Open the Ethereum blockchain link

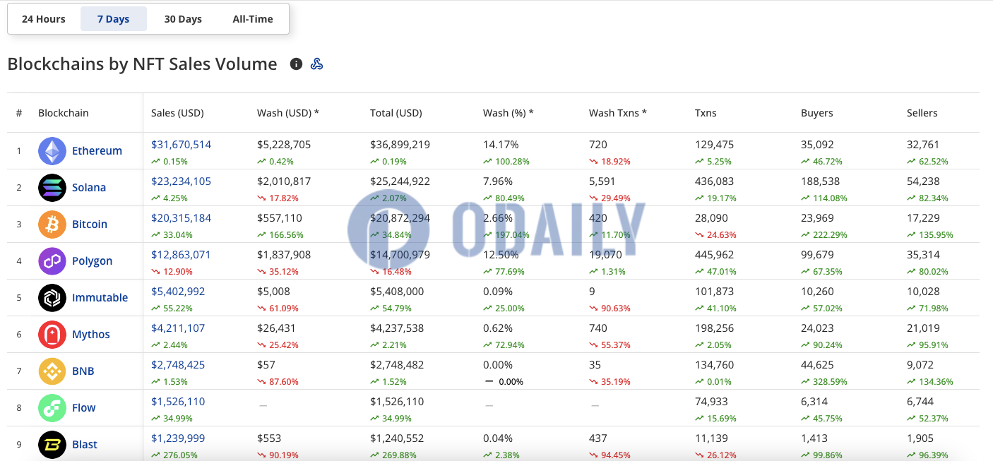click(x=97, y=151)
